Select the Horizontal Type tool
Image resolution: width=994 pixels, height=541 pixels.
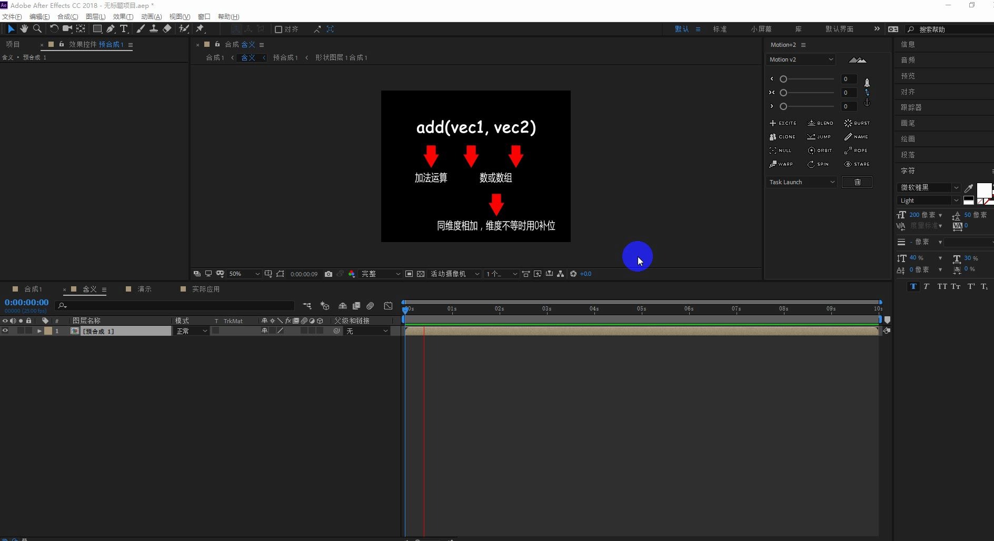[124, 29]
